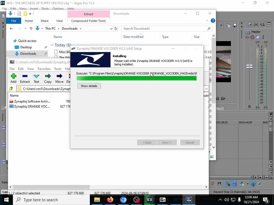This screenshot has width=274, height=205.
Task: Click Explorer refresh icon in address bar
Action: [116, 29]
